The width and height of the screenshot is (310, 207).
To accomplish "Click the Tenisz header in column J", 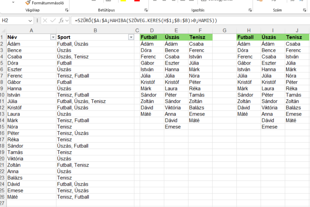I will tap(297, 37).
